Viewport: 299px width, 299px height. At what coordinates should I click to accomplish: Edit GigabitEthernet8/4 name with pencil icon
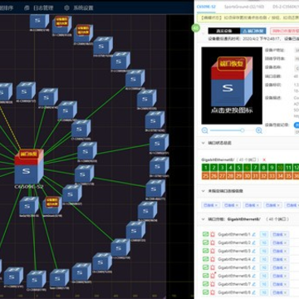point(253,259)
